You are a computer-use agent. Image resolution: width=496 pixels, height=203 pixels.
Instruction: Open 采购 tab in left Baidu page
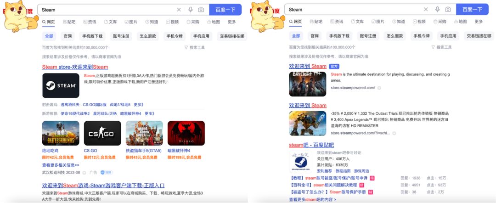tap(192, 22)
